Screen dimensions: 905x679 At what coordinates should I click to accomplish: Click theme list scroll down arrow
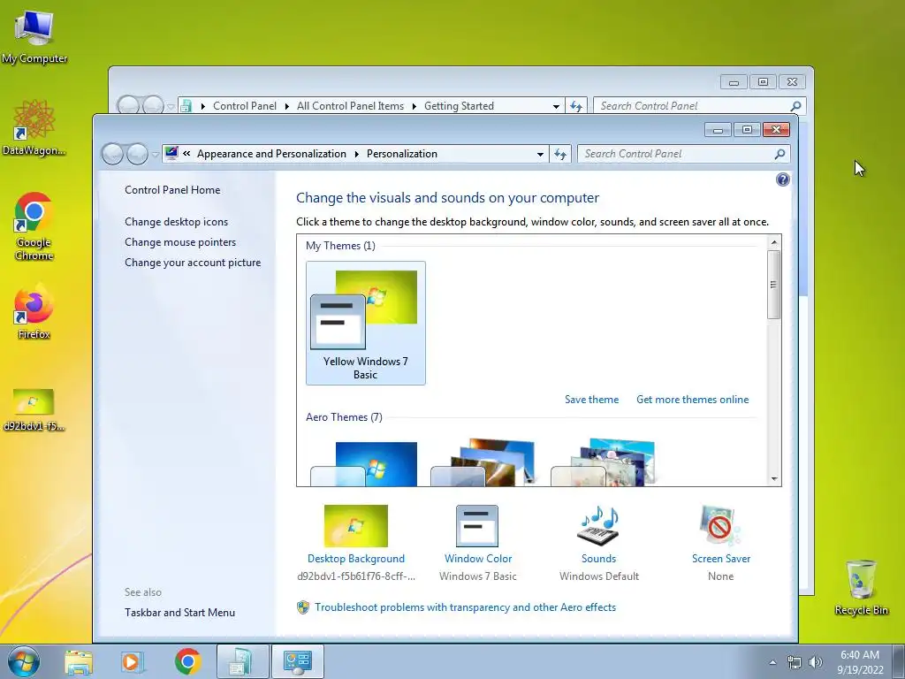tap(774, 478)
